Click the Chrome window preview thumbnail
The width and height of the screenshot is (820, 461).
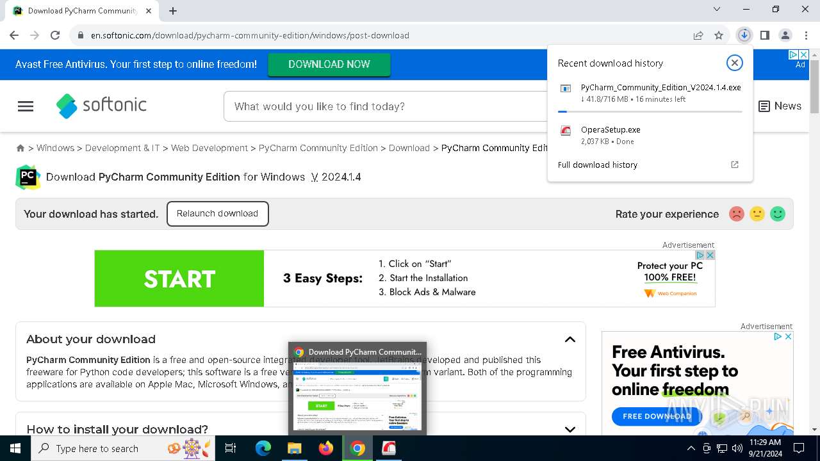click(x=357, y=396)
